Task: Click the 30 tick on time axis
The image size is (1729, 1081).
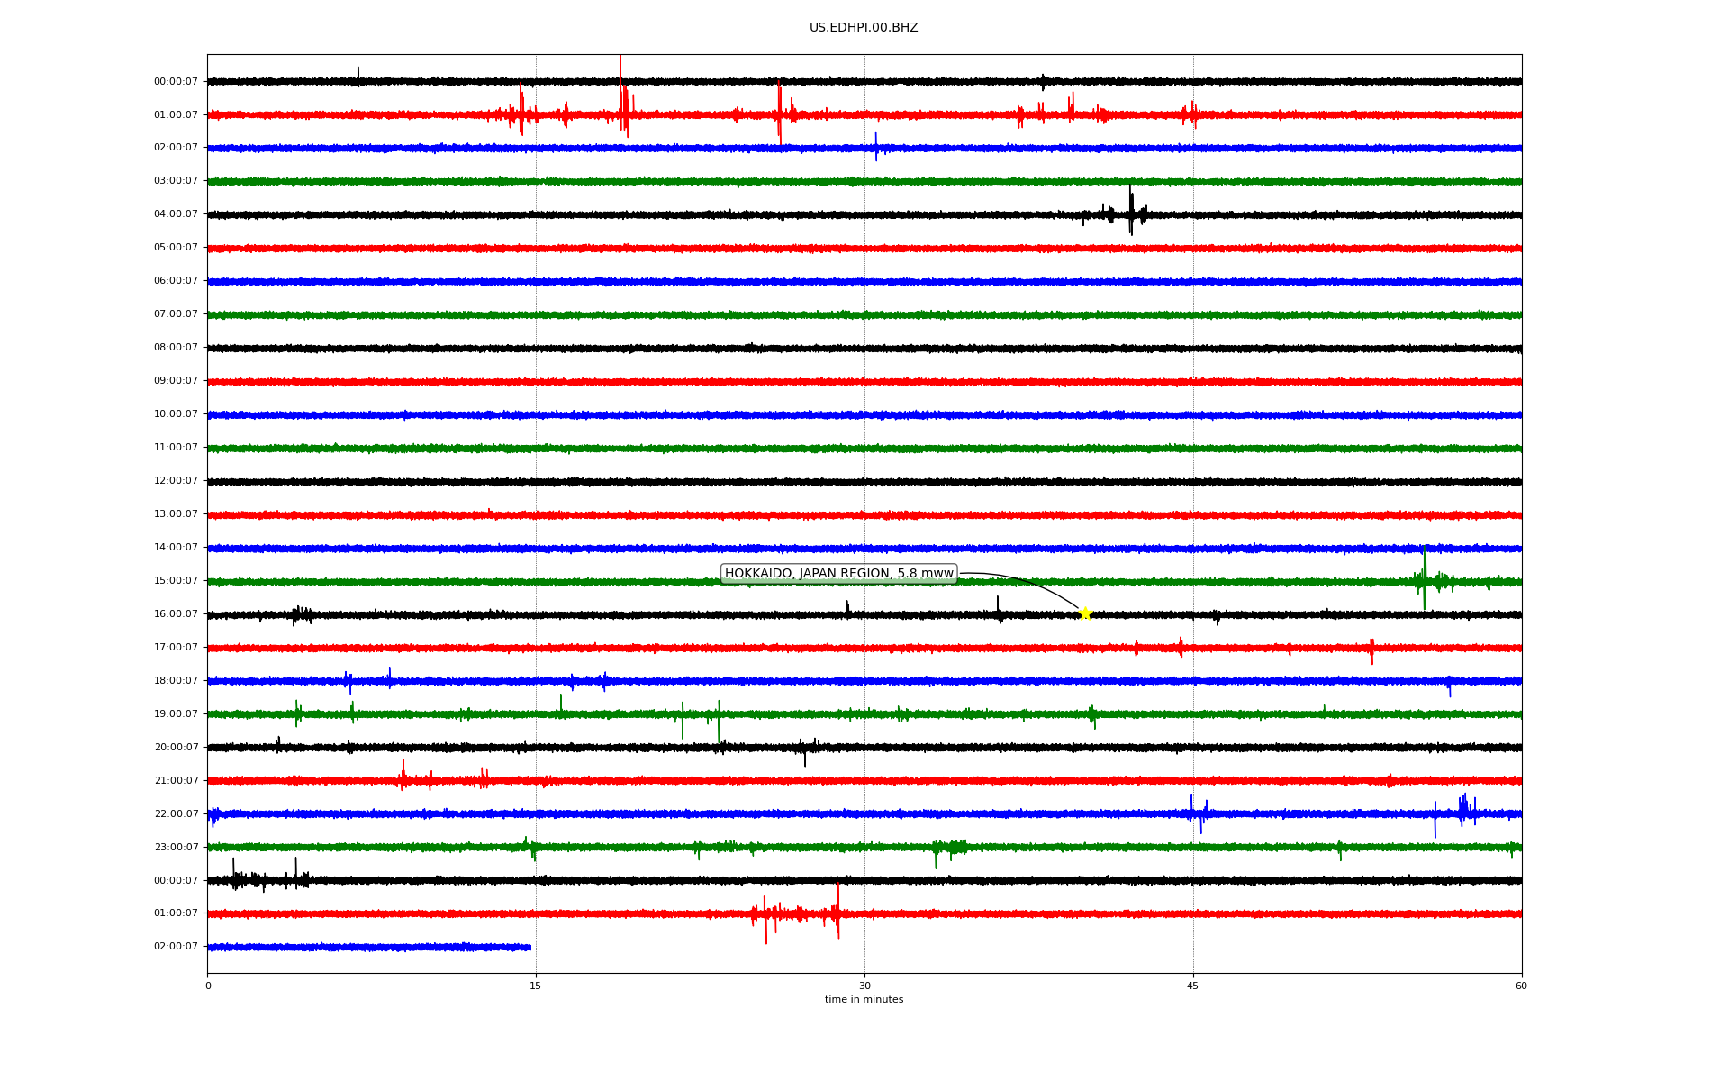Action: coord(864,986)
